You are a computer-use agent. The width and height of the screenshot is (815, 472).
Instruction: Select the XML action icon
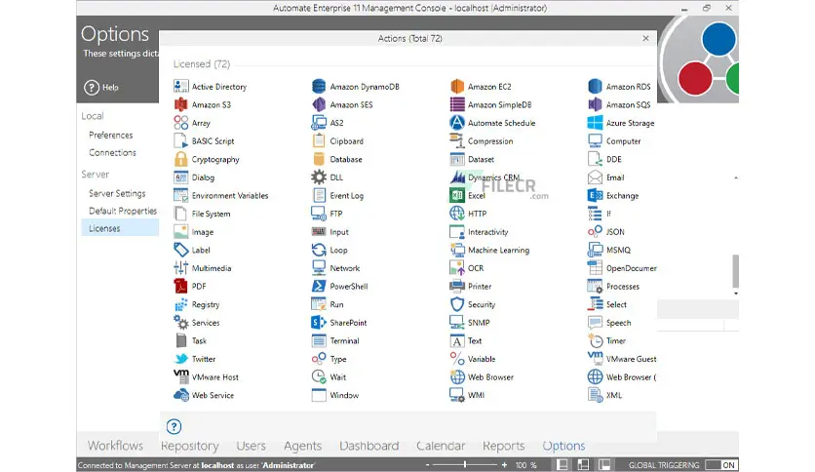click(595, 395)
